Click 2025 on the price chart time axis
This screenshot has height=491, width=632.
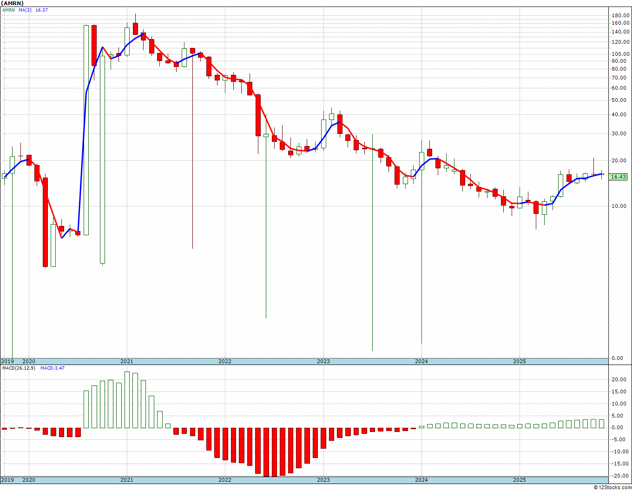click(x=520, y=361)
